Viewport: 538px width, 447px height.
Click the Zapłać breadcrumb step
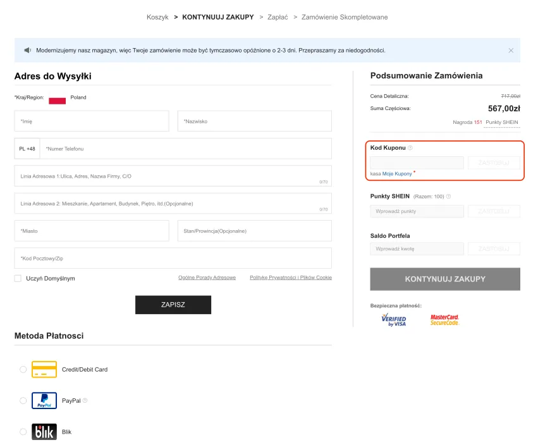pyautogui.click(x=278, y=17)
